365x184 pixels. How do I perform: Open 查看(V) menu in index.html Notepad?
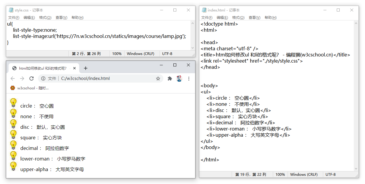(254, 18)
